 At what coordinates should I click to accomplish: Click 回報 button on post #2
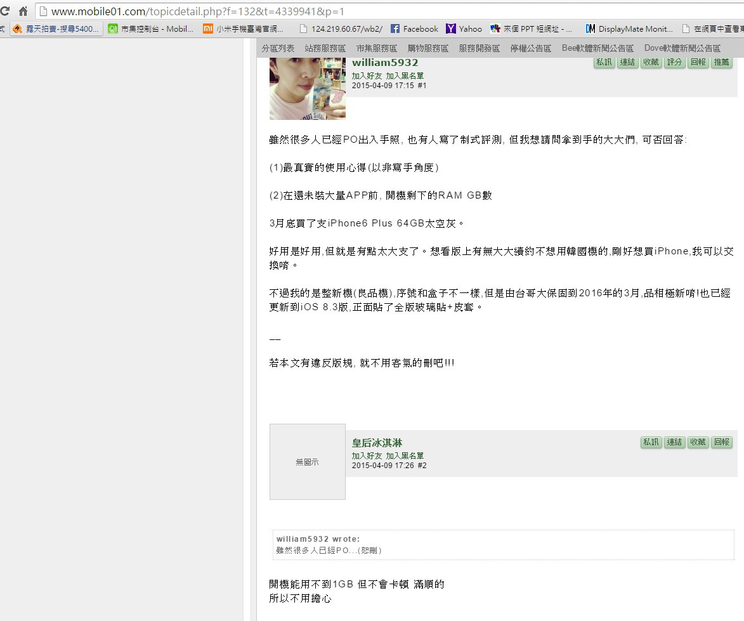[721, 442]
